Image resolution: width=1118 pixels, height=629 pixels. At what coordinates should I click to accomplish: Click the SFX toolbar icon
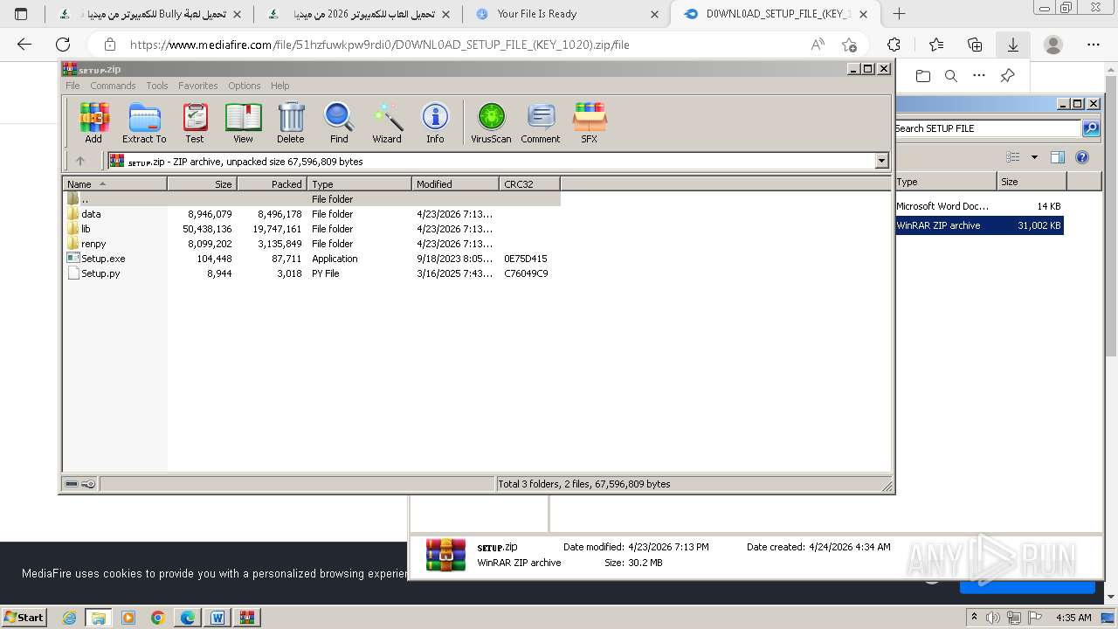point(590,122)
